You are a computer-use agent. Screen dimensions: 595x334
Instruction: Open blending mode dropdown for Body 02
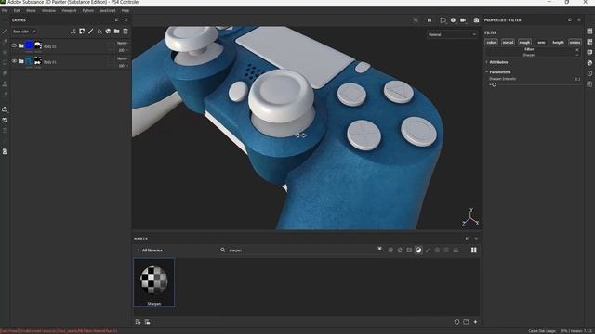coord(122,43)
